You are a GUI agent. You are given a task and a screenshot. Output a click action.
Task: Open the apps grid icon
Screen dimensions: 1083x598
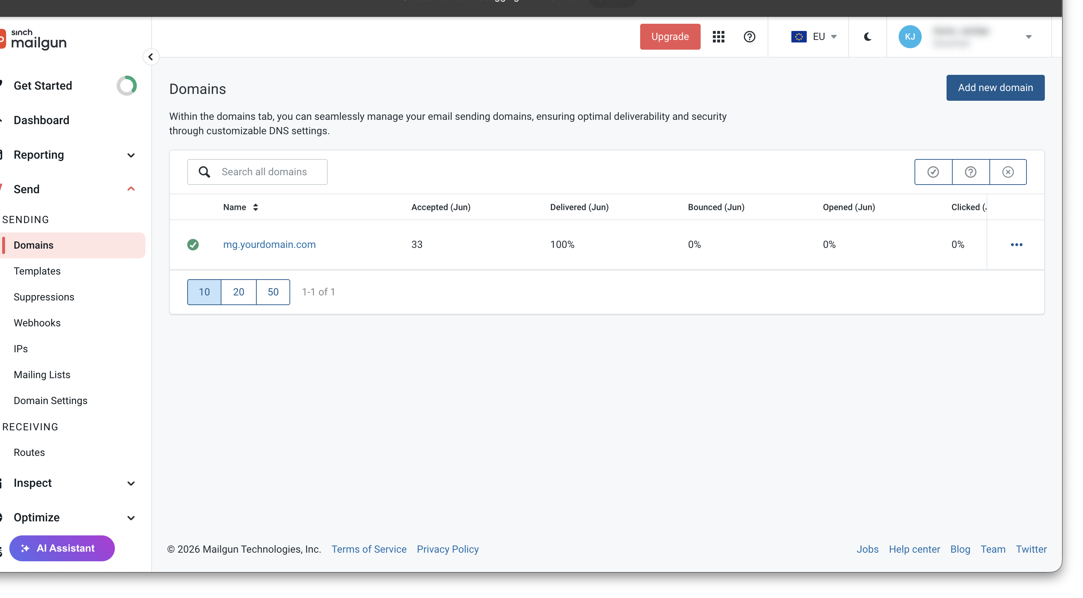[x=719, y=37]
